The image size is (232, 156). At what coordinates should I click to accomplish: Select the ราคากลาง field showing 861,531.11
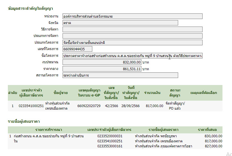pos(102,69)
